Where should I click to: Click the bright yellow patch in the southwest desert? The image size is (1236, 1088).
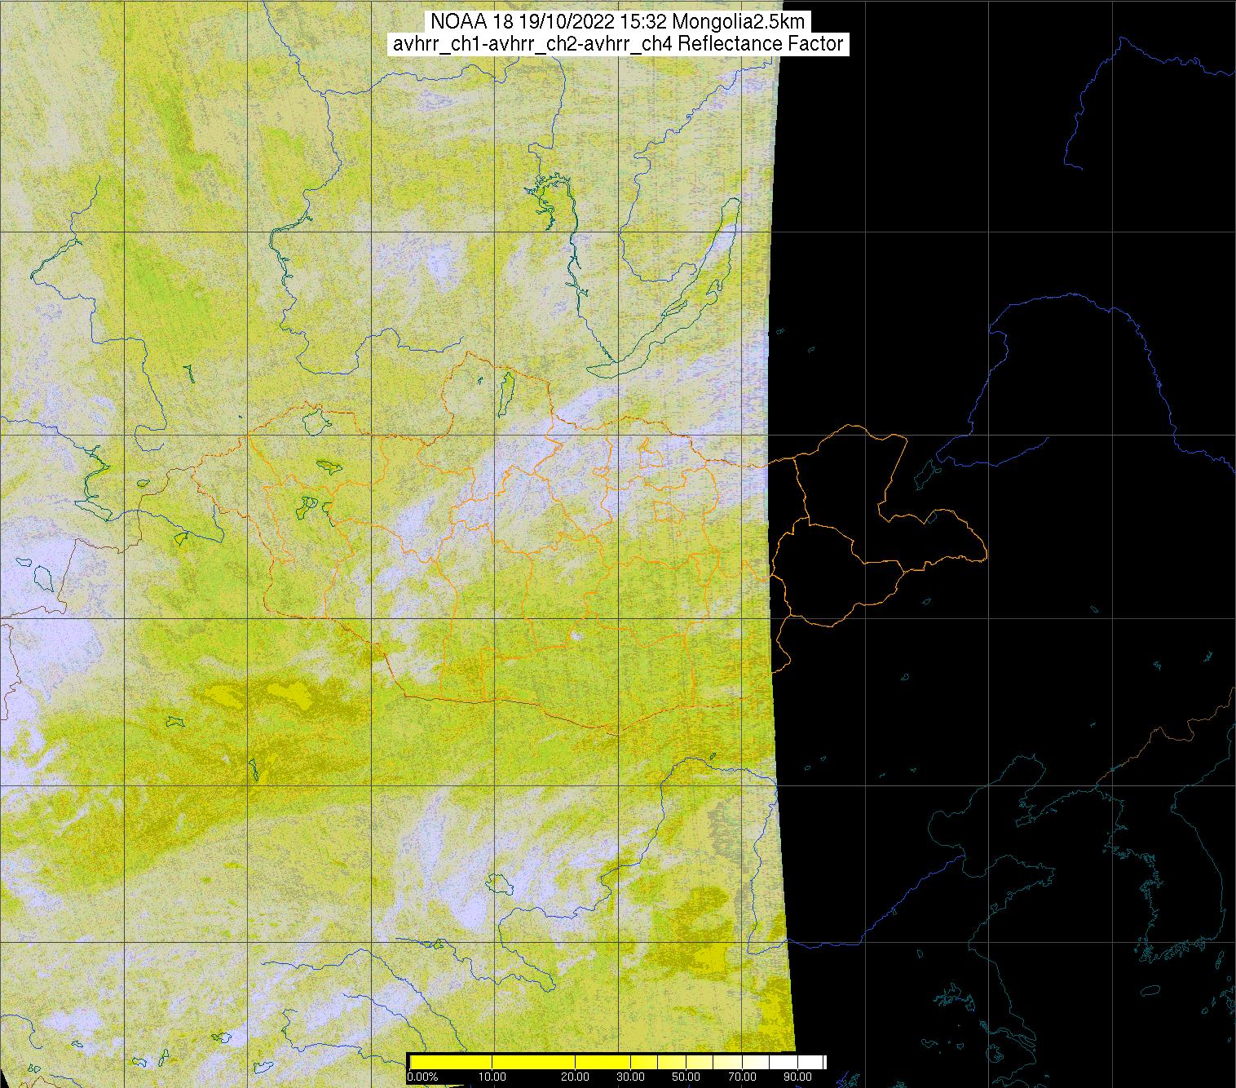pos(289,696)
